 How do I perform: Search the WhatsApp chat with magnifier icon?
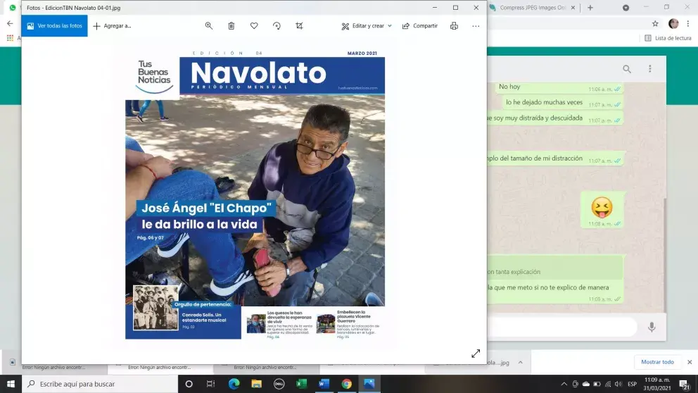(x=627, y=69)
